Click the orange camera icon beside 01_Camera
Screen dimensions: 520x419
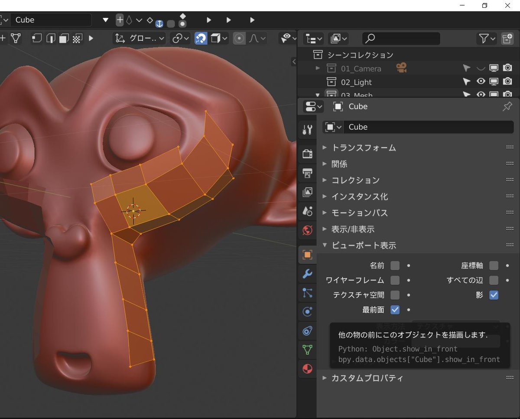coord(402,68)
